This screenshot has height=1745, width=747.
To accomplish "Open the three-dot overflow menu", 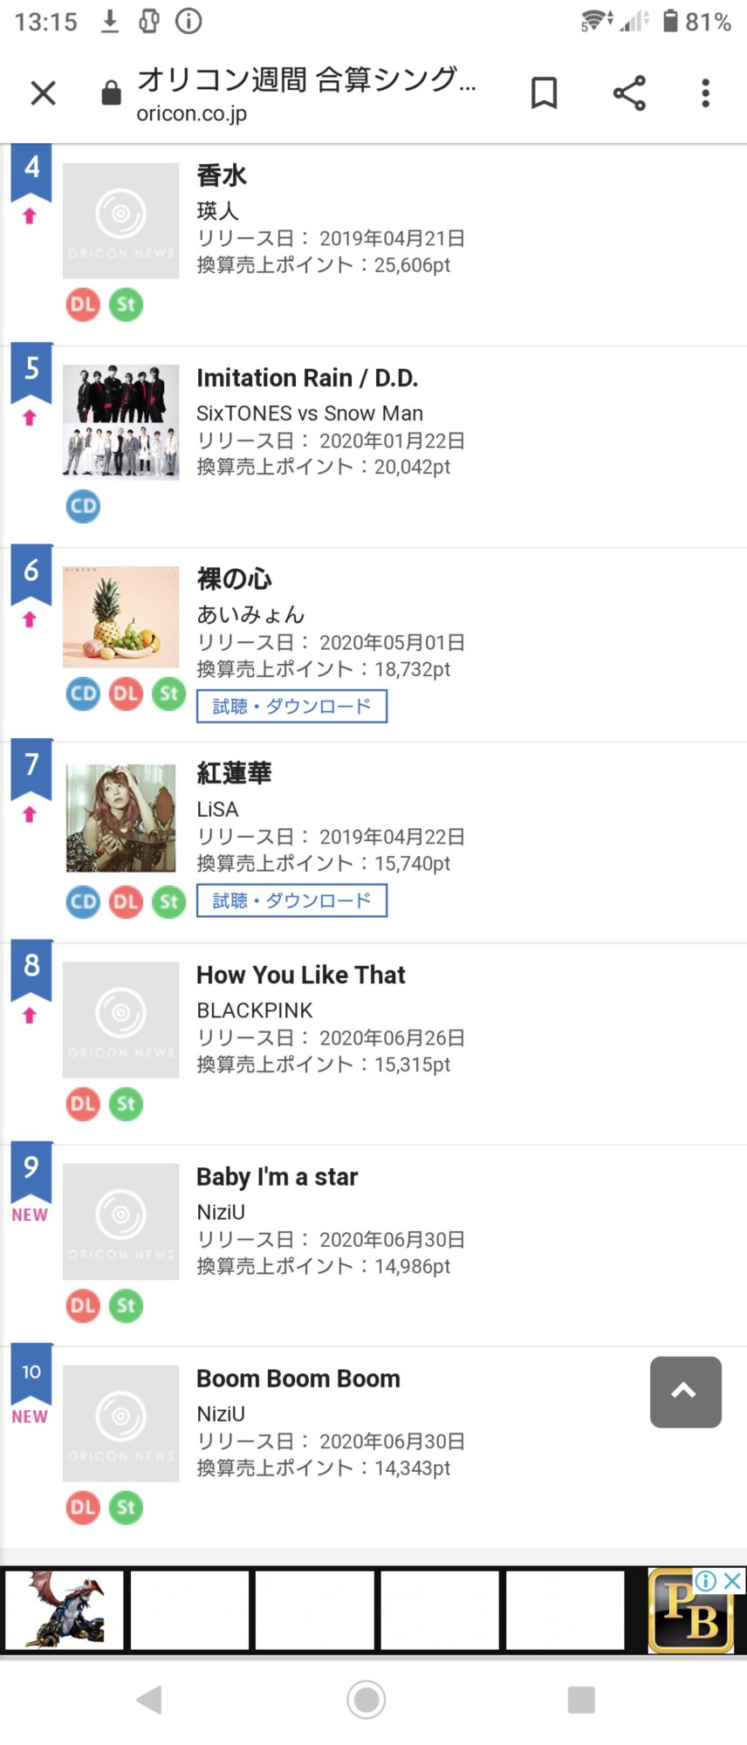I will tap(705, 92).
